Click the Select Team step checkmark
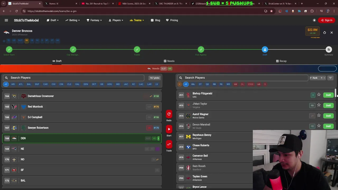Image resolution: width=338 pixels, height=190 pixels. coord(9,49)
